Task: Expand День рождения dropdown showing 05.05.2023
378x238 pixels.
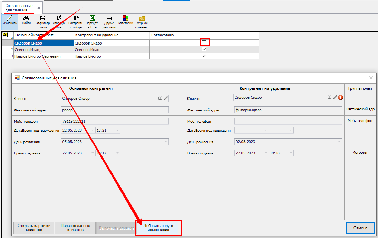Action: [166, 142]
